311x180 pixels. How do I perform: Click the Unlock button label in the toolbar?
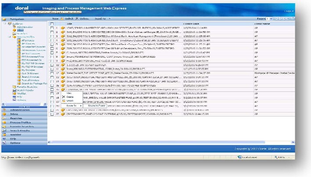69,19
